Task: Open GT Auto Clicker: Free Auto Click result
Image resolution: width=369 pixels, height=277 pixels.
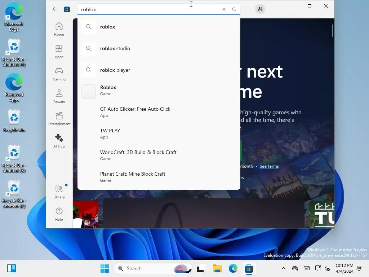Action: (x=159, y=112)
